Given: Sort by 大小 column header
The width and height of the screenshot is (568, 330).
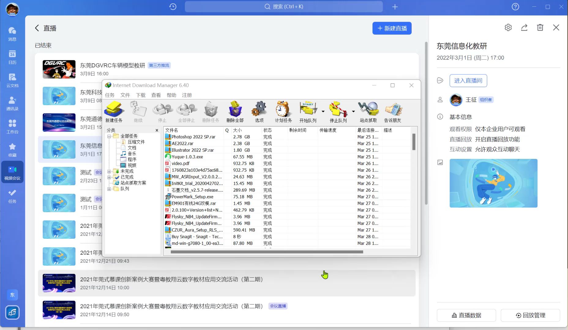Looking at the screenshot, I should pos(246,130).
